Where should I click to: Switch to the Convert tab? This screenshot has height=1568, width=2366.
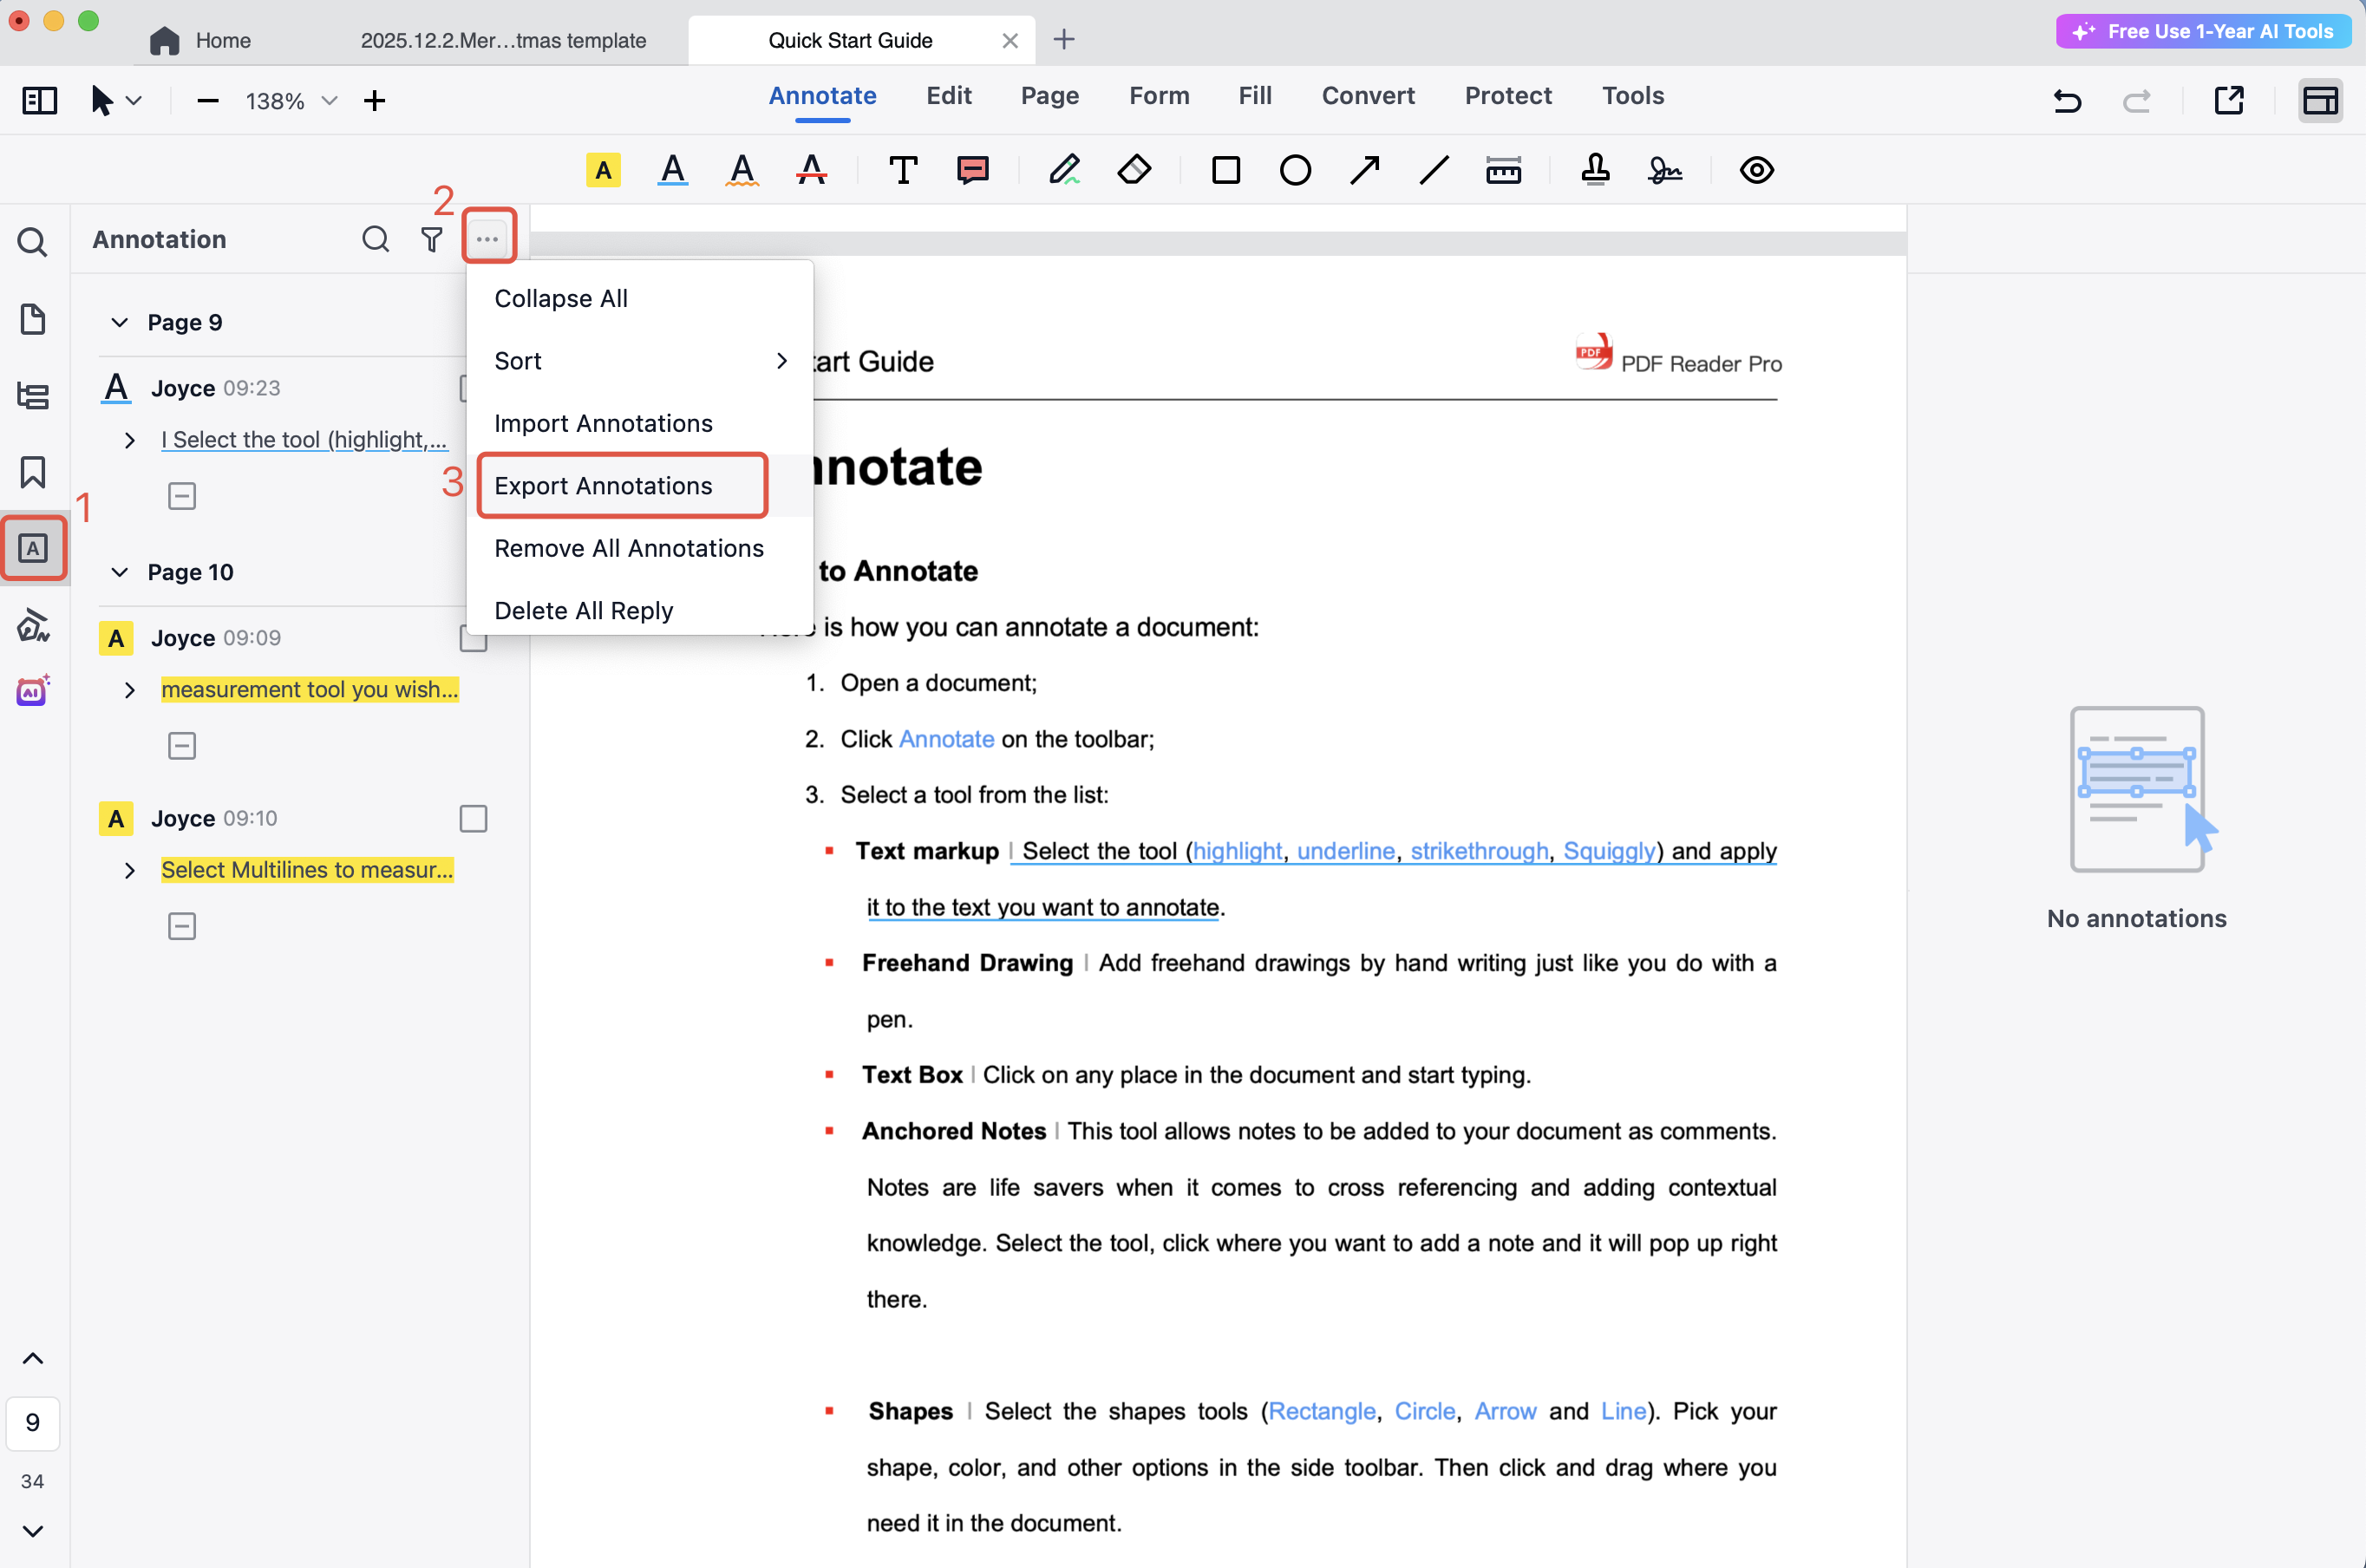1367,96
